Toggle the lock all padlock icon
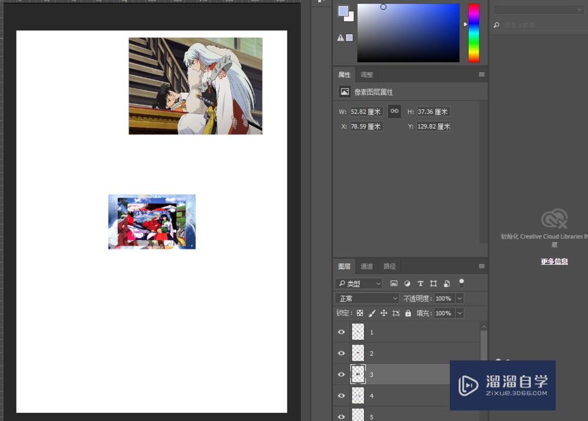 408,313
